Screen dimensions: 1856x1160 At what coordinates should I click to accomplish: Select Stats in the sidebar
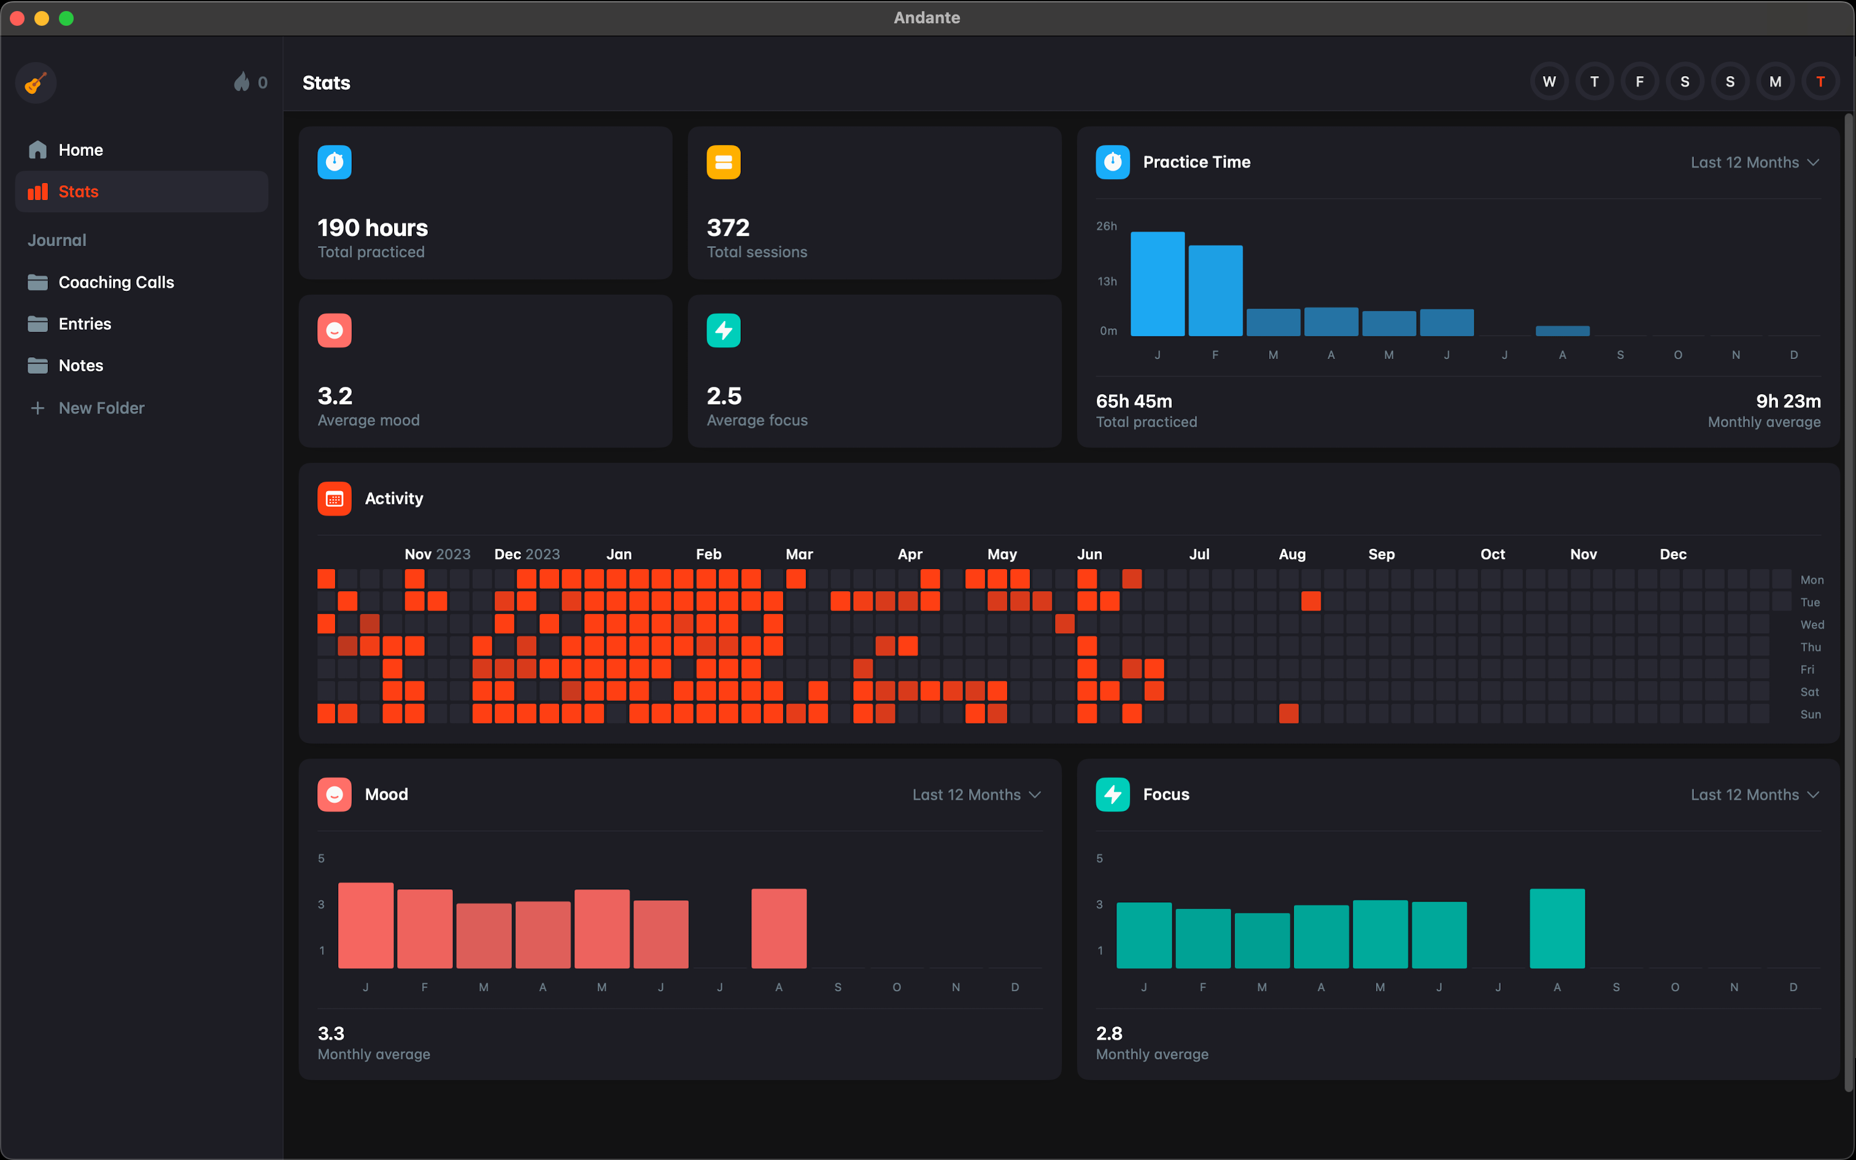(79, 191)
